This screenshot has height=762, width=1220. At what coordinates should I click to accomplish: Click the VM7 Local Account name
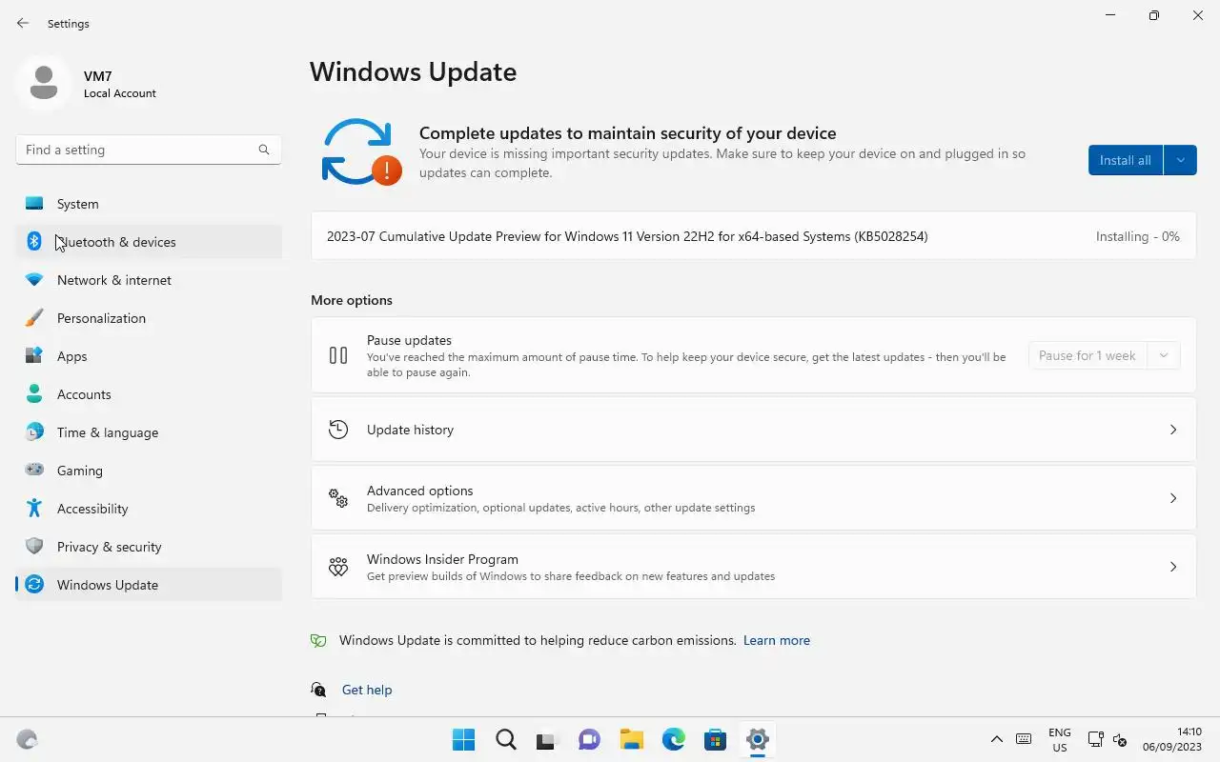[120, 84]
